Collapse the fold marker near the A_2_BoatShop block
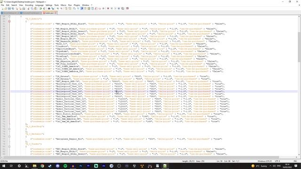 tap(9, 129)
